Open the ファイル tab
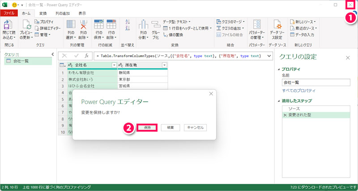This screenshot has width=358, height=191. 9,13
